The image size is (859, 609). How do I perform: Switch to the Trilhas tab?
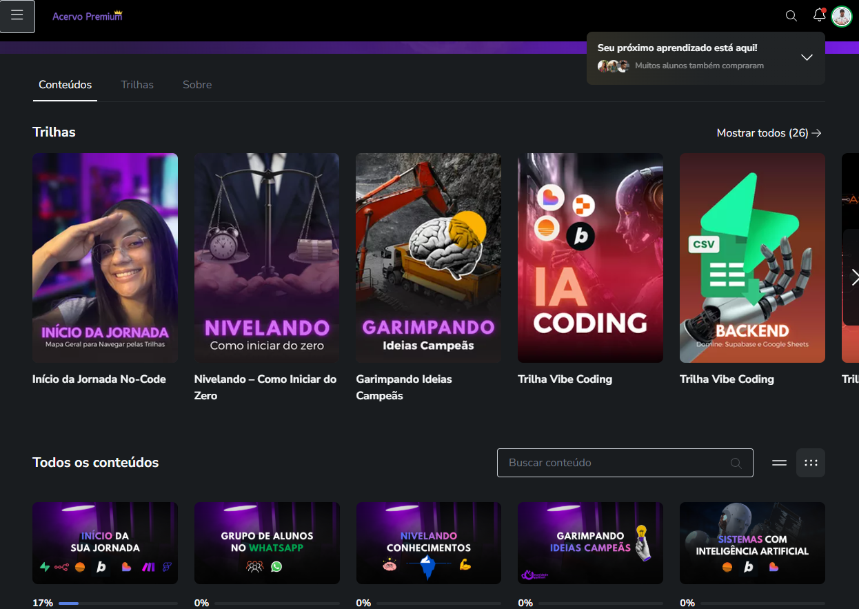137,85
